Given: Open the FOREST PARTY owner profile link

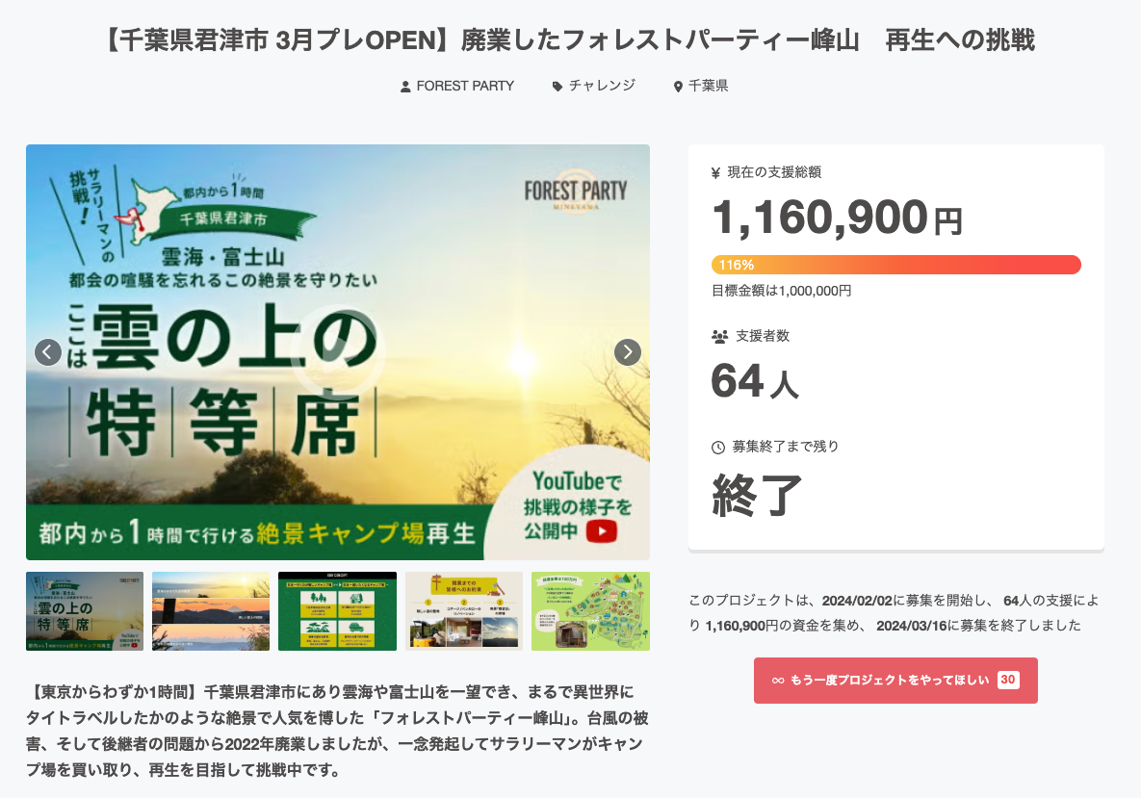Looking at the screenshot, I should point(465,86).
